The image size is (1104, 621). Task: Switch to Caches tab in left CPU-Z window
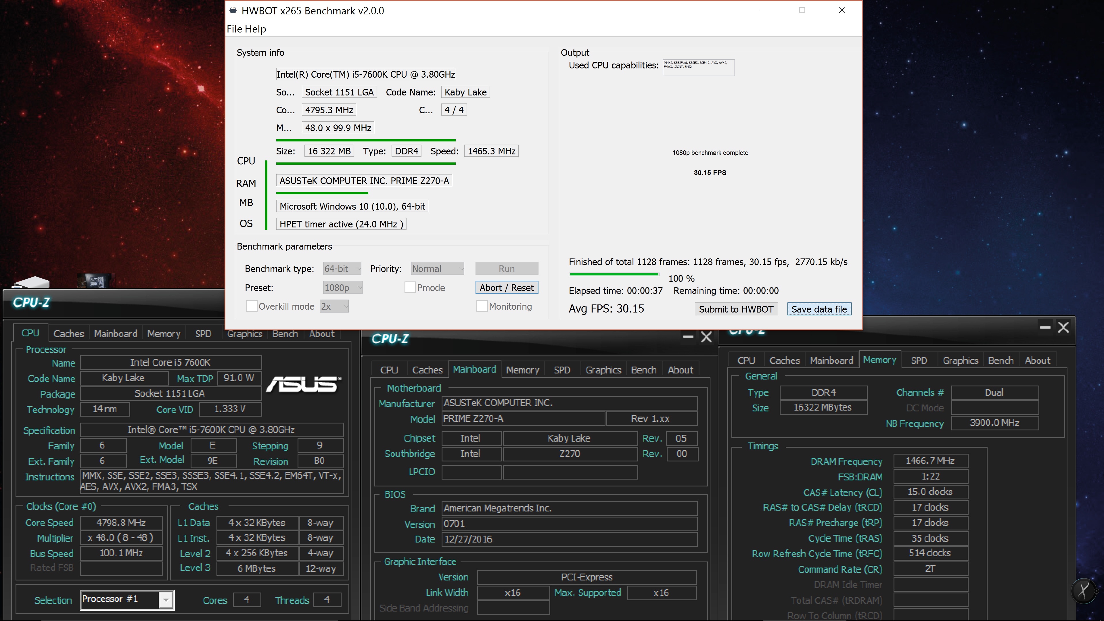(69, 334)
